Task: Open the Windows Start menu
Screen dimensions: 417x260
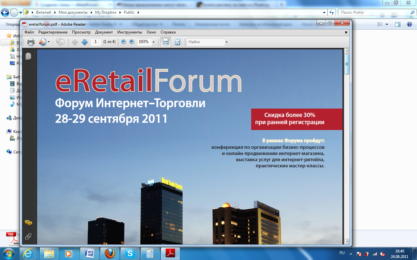Action: tap(9, 253)
